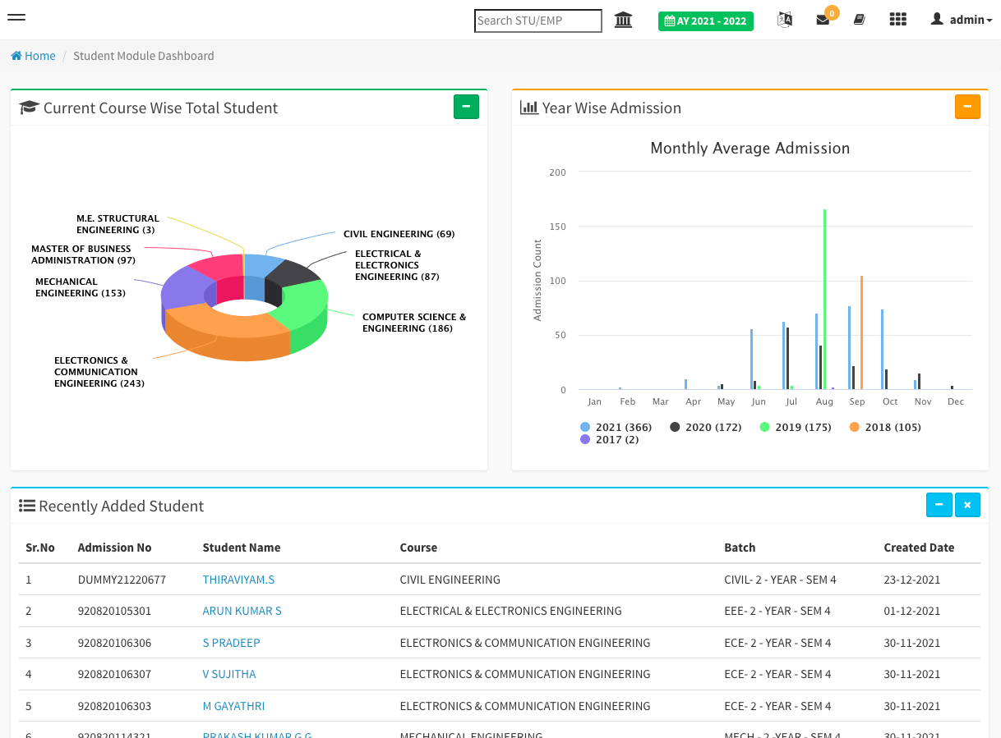Click the Search STU/EMP input field
Screen dimensions: 1001x738
click(537, 21)
